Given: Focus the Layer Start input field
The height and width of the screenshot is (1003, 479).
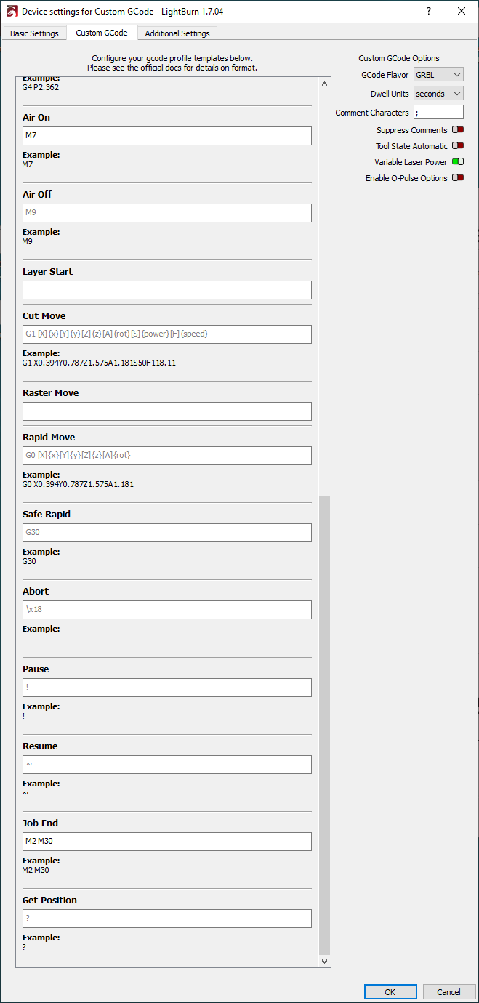Looking at the screenshot, I should (x=167, y=290).
